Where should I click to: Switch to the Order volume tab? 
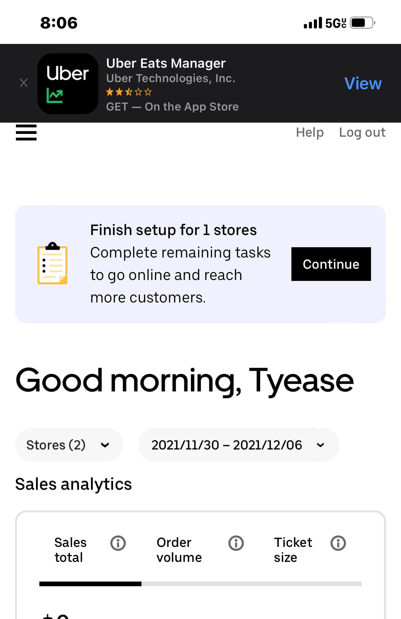tap(179, 550)
